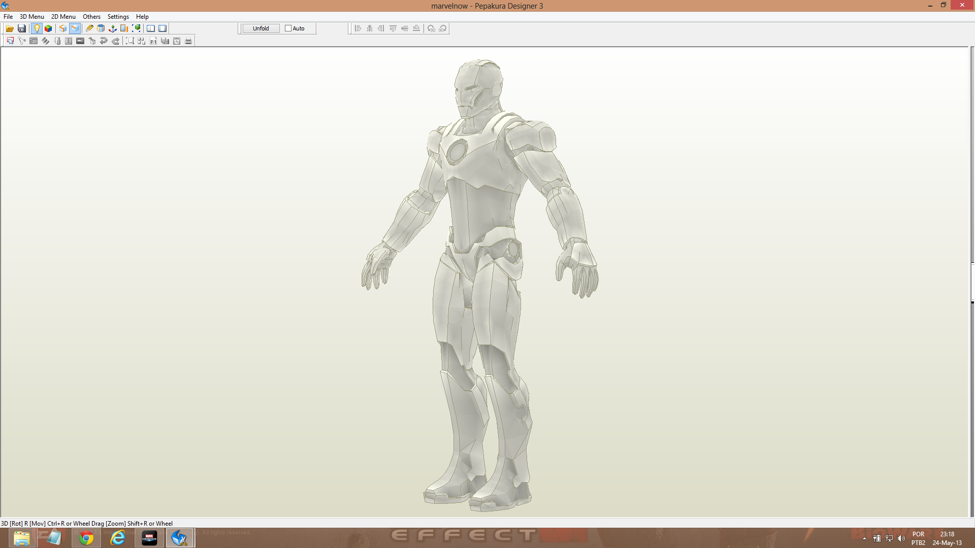Select the T text input tool
Viewport: 975px width, 548px height.
[69, 41]
